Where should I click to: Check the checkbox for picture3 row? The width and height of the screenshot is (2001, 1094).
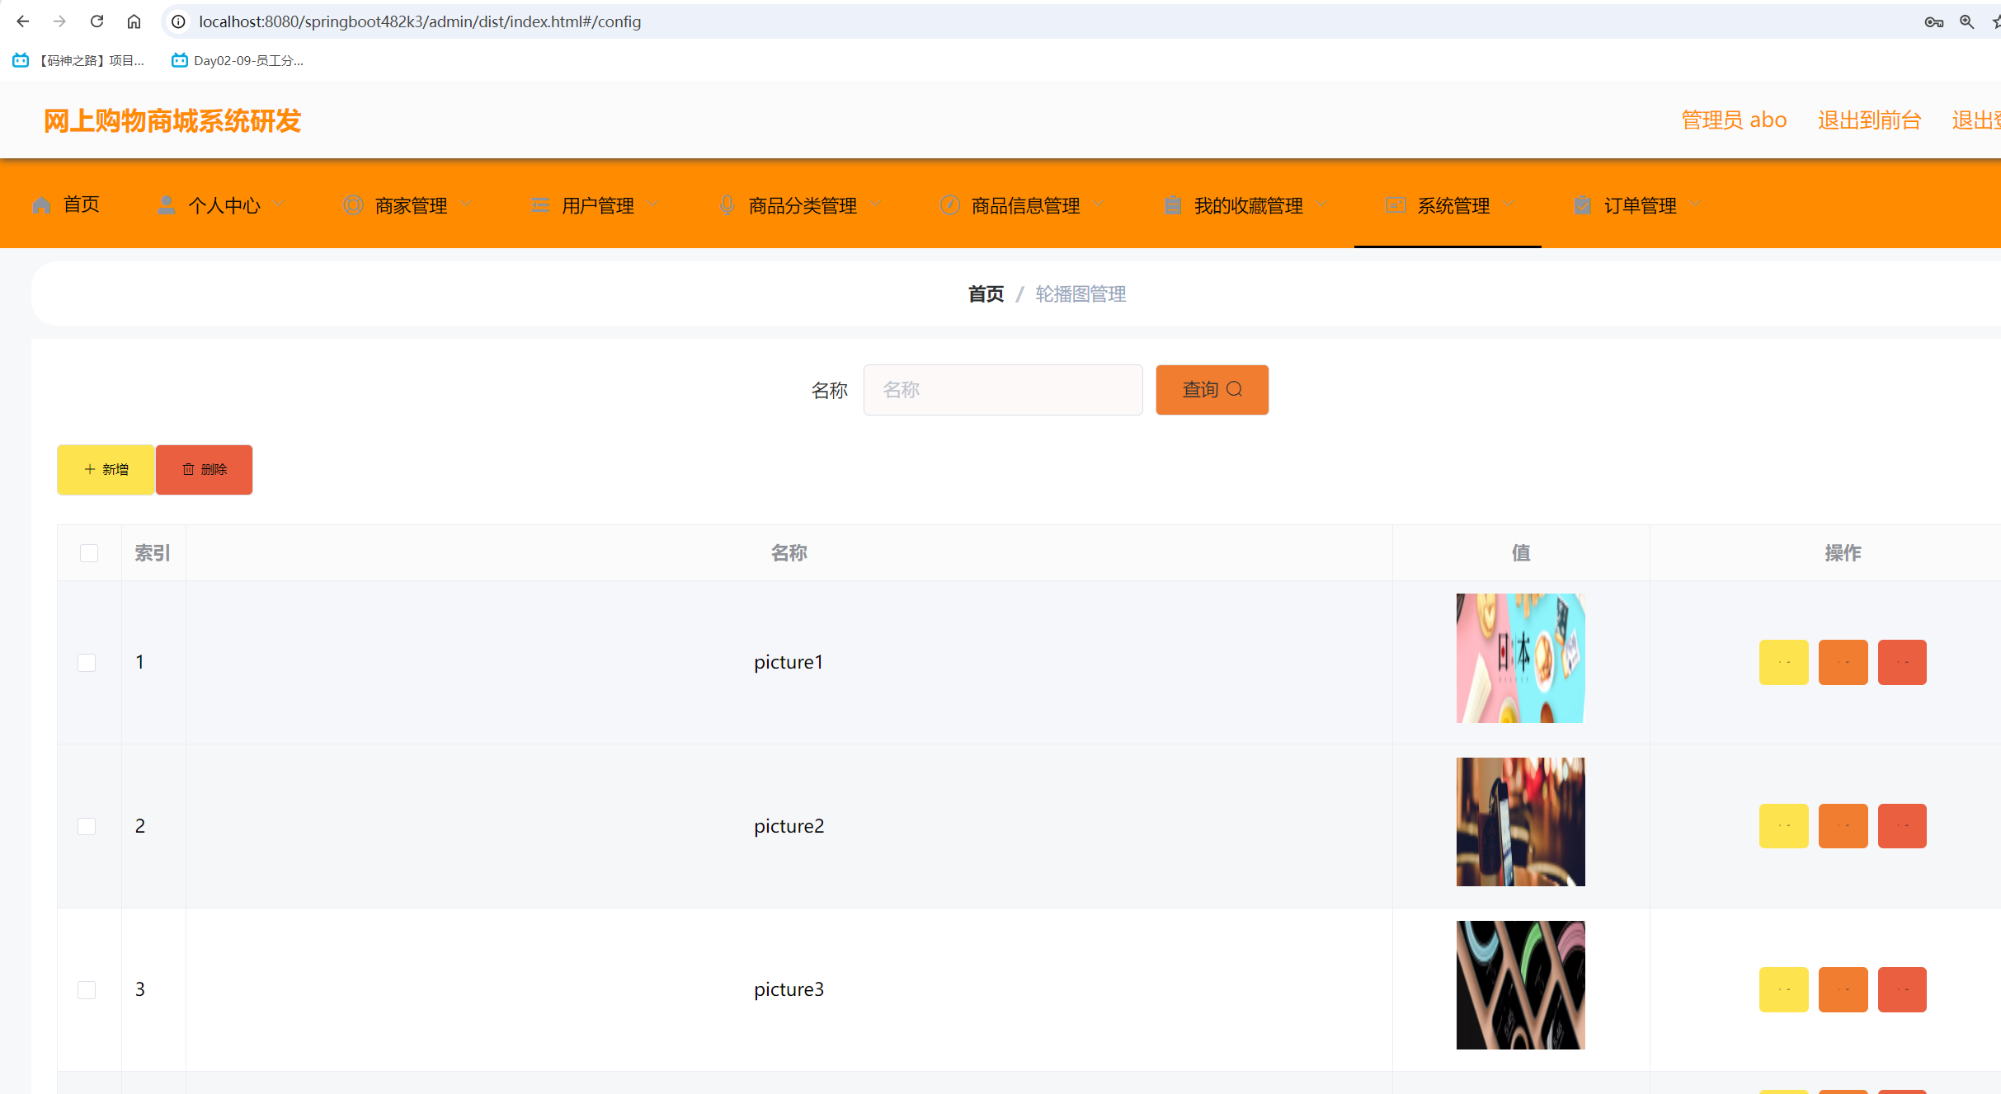point(87,990)
